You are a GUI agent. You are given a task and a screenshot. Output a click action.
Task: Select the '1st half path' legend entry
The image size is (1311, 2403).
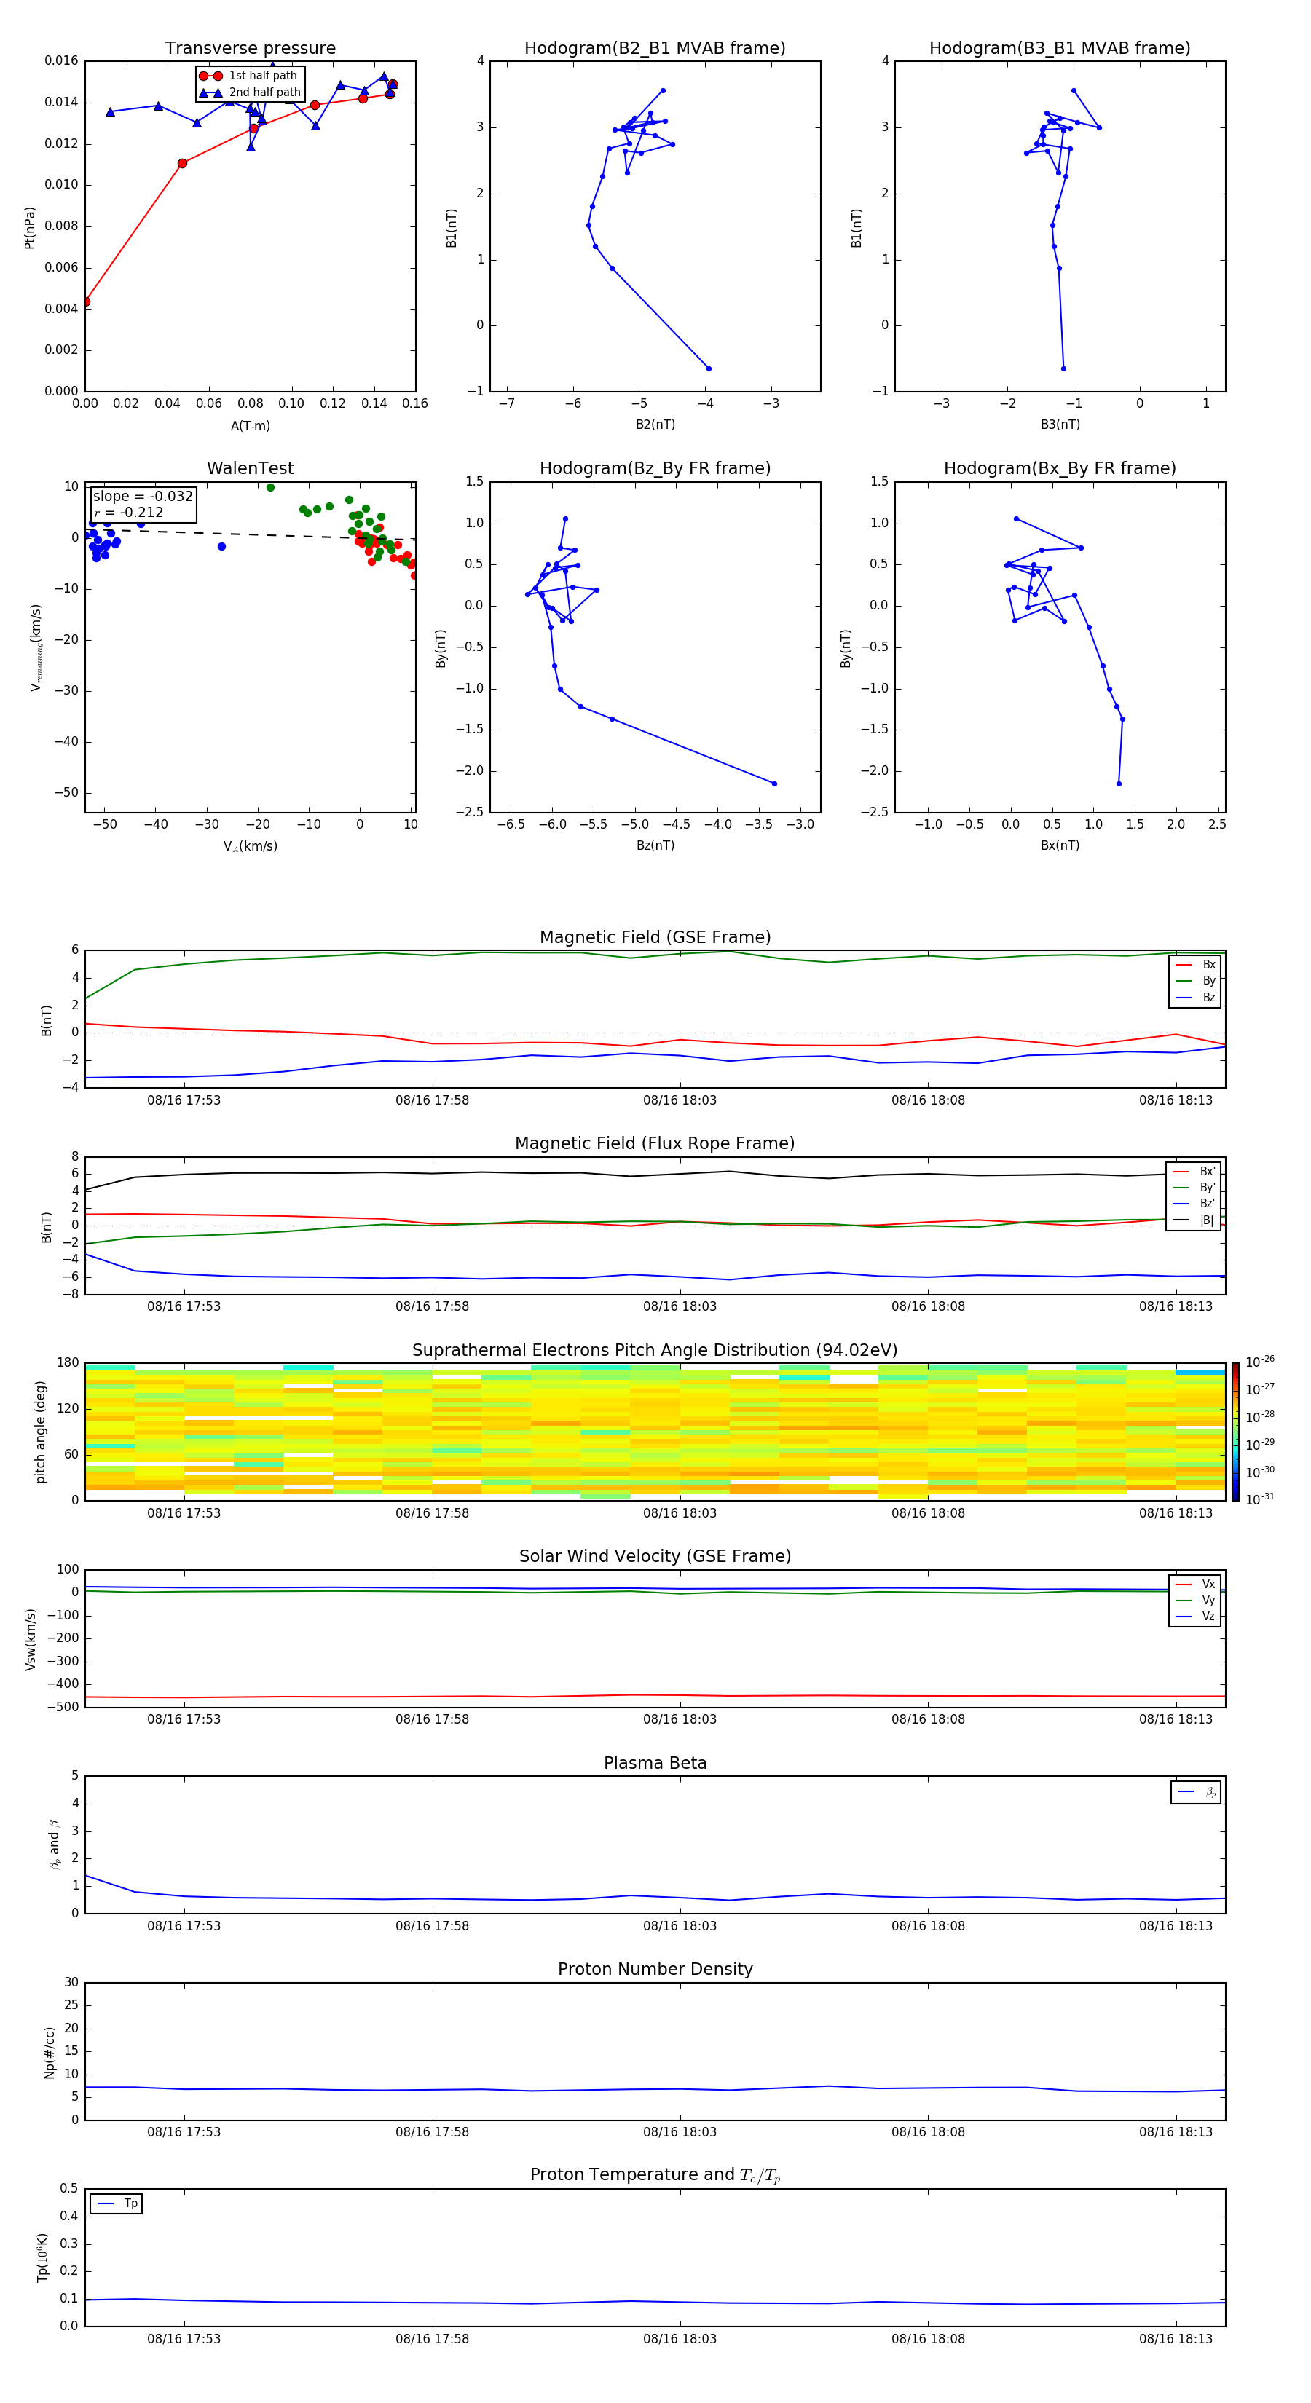click(x=248, y=76)
